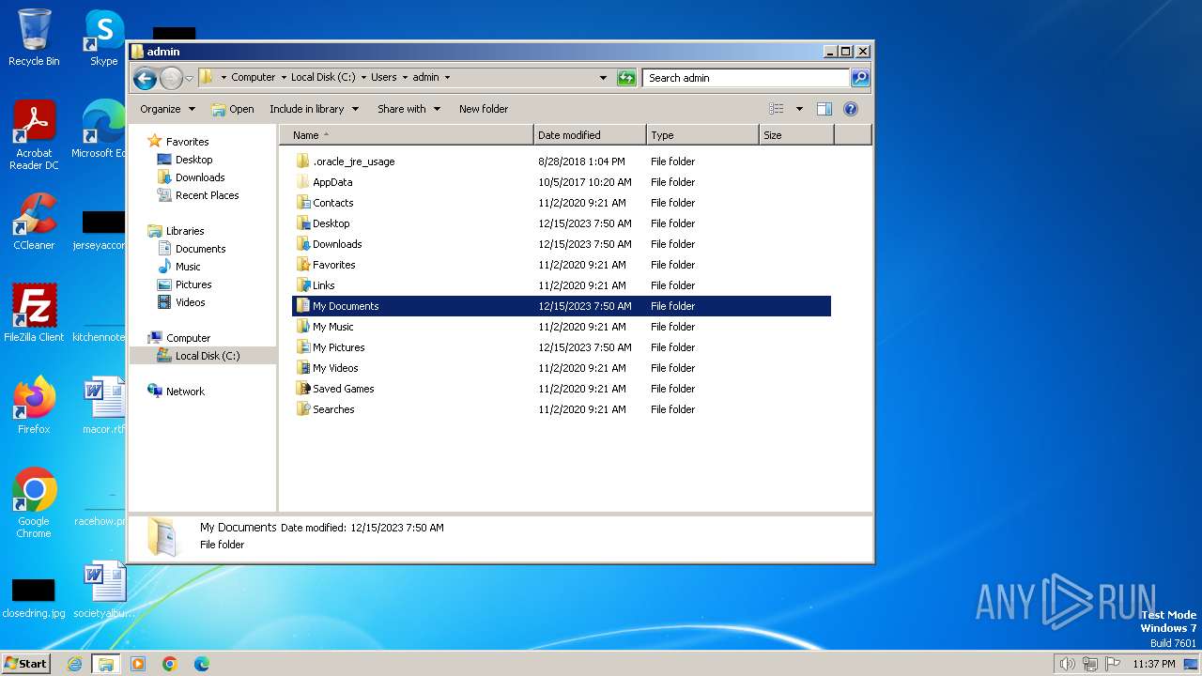Viewport: 1202px width, 676px height.
Task: Select the Downloads folder icon in file list
Action: pyautogui.click(x=302, y=244)
